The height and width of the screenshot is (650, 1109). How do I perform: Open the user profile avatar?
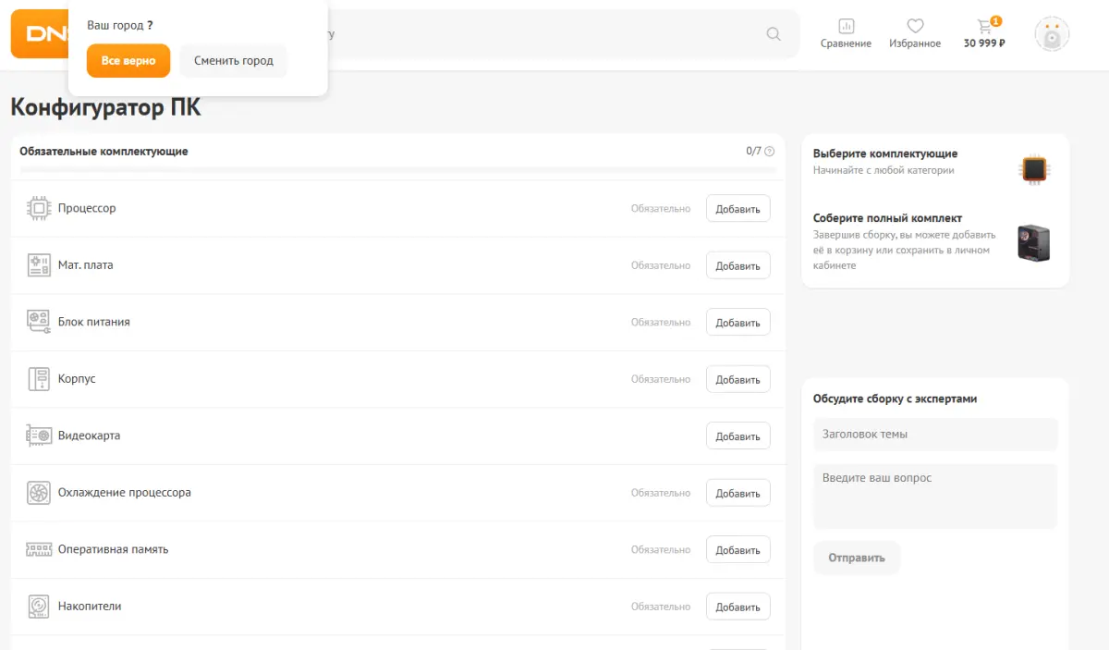[x=1052, y=34]
